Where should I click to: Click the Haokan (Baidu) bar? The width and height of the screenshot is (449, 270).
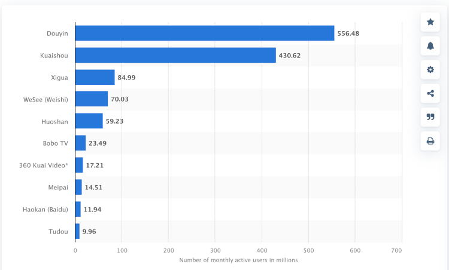point(78,209)
